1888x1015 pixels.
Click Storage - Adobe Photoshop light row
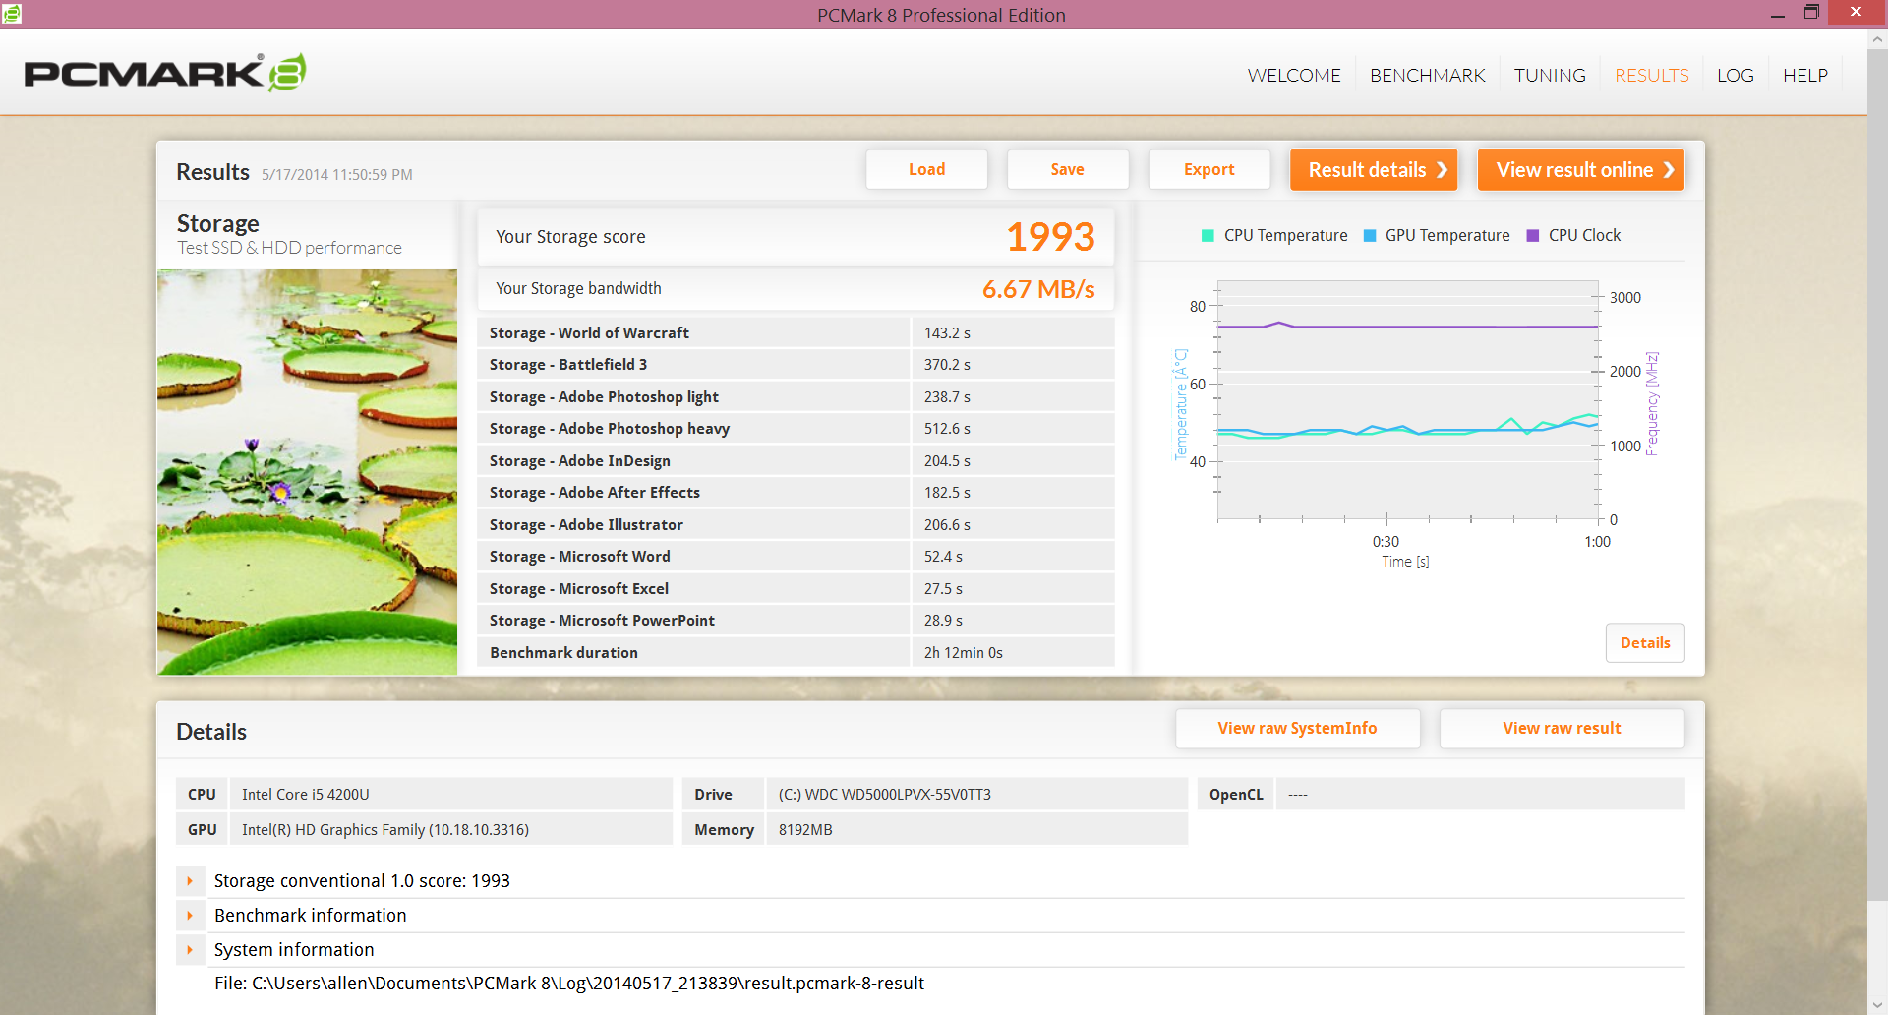tap(796, 396)
